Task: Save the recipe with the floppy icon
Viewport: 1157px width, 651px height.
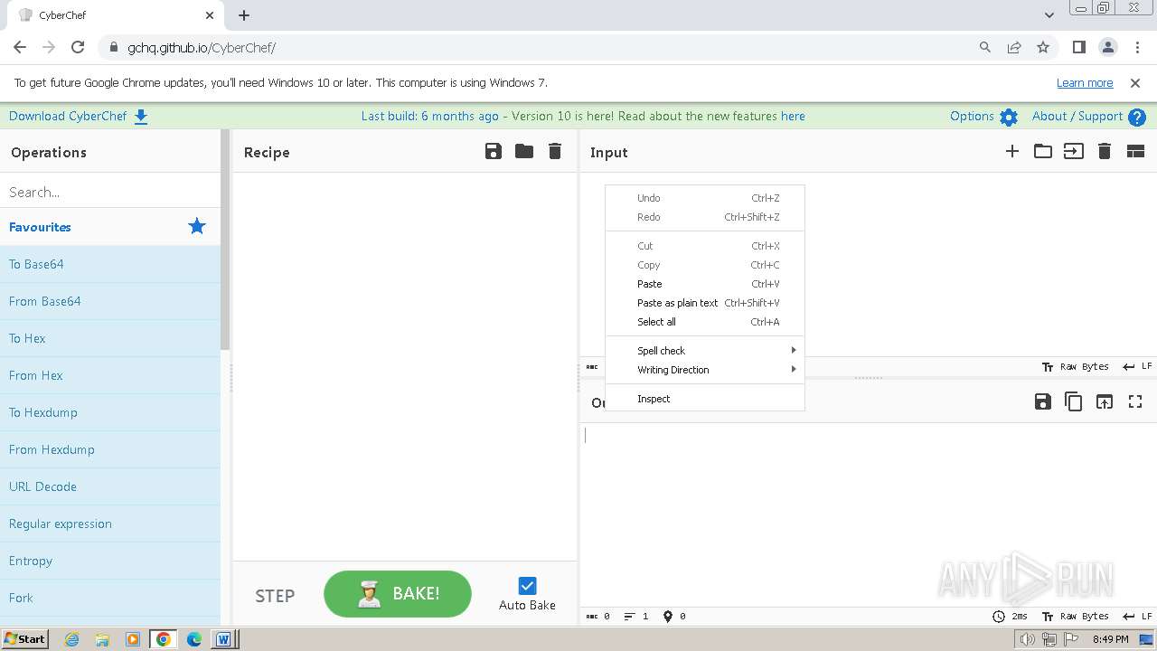Action: [494, 152]
